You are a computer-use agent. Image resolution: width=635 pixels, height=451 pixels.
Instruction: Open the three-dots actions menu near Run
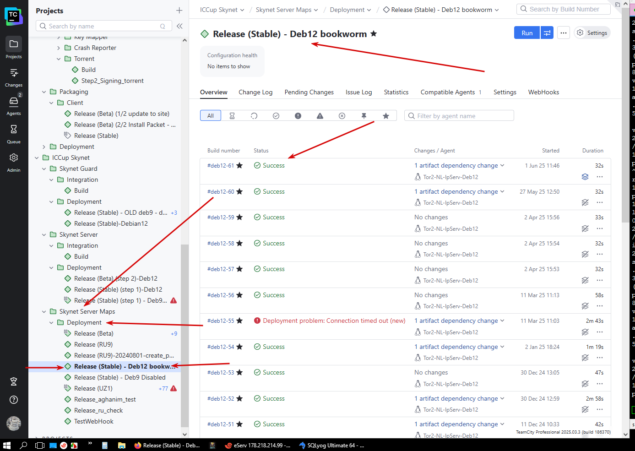tap(564, 33)
